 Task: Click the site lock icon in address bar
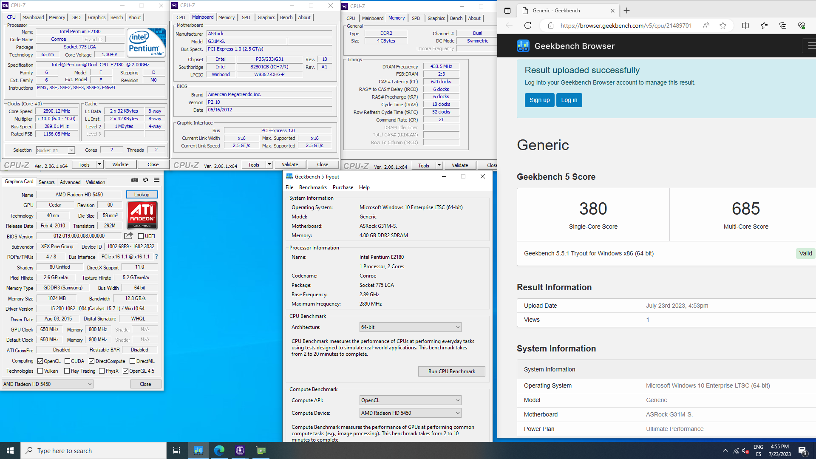click(x=551, y=25)
